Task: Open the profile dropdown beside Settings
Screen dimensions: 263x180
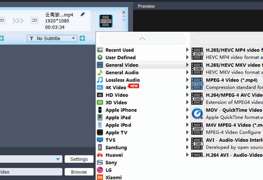Action: tap(58, 159)
